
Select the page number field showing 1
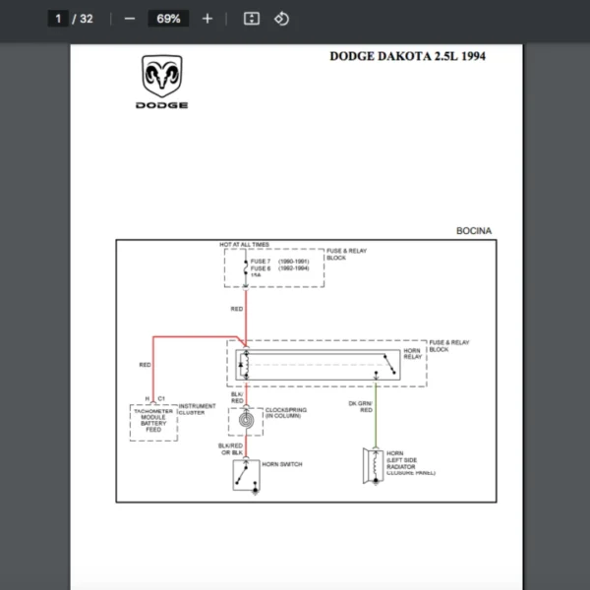pos(58,19)
